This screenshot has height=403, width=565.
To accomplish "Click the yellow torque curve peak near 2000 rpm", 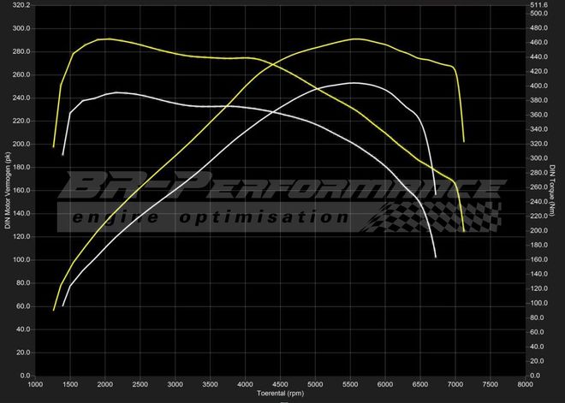I will coord(105,39).
